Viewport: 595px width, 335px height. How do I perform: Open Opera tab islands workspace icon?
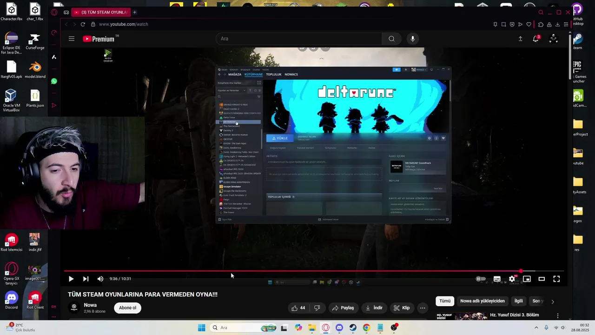click(66, 12)
